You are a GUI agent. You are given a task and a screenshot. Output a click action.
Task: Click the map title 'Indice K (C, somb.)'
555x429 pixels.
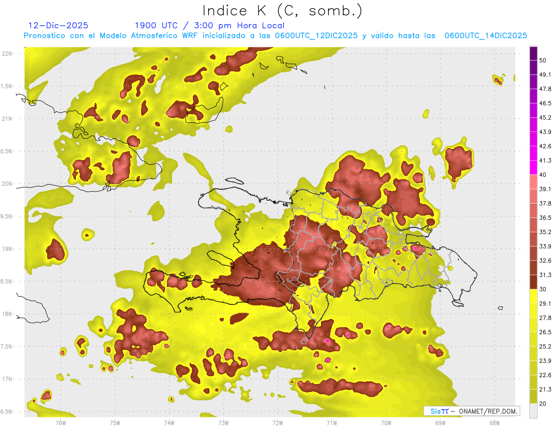click(283, 11)
